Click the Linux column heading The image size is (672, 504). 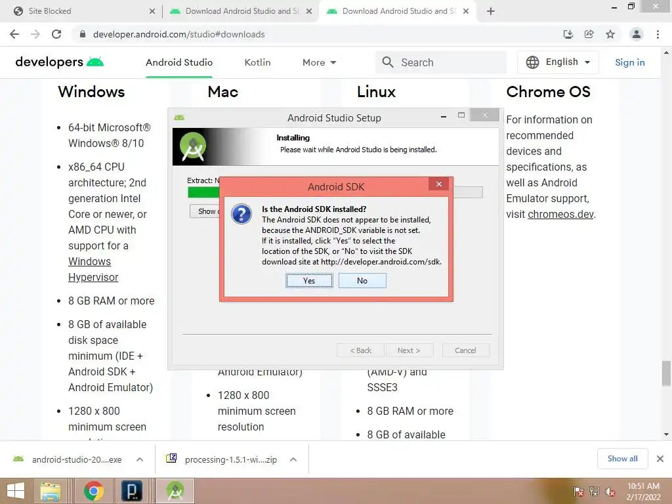(x=376, y=92)
